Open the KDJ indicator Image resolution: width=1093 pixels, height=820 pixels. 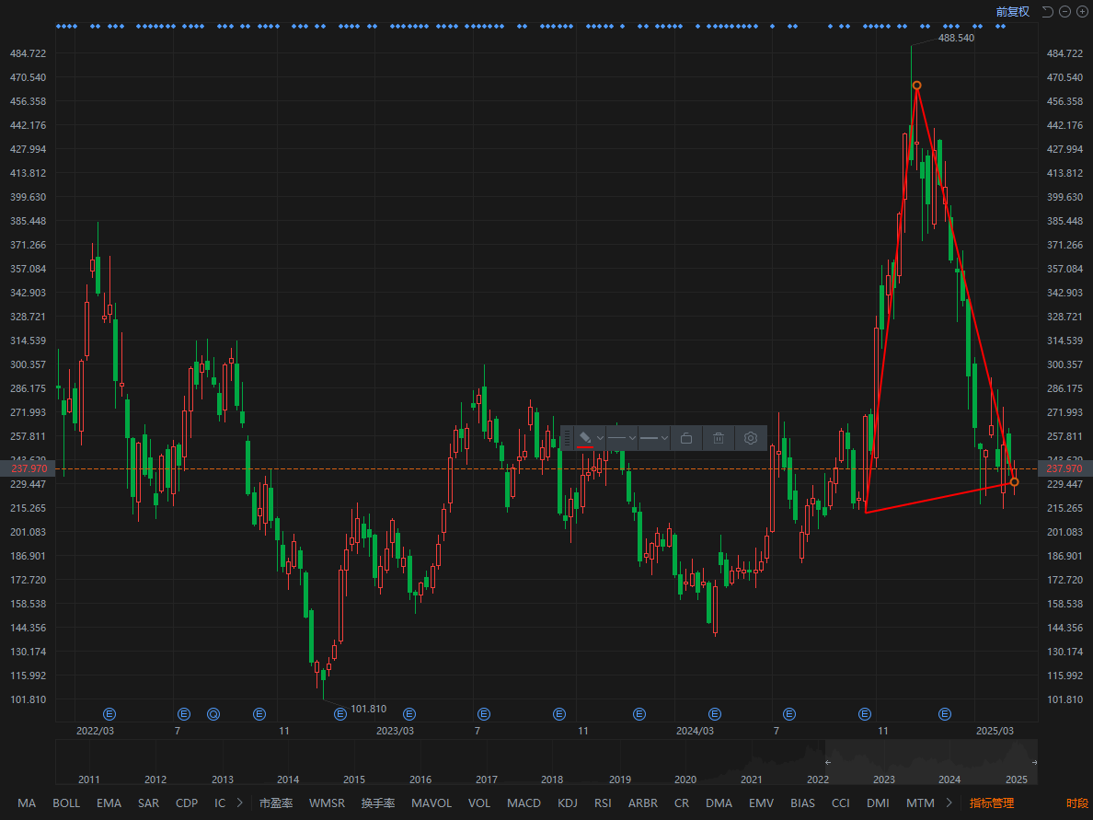[568, 803]
